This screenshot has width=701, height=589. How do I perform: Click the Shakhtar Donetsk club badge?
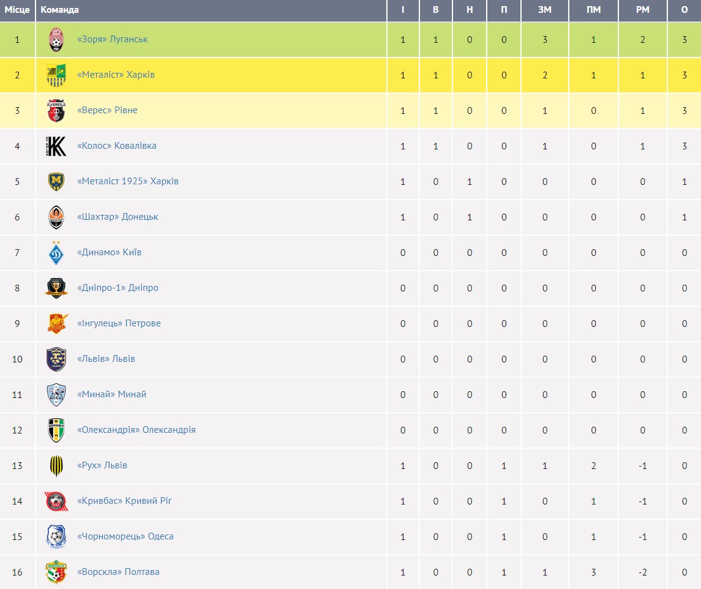(x=56, y=217)
